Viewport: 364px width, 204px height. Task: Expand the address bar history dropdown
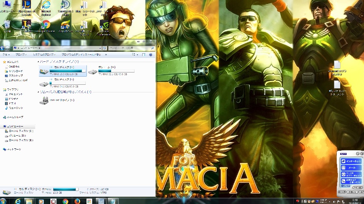click(x=100, y=48)
